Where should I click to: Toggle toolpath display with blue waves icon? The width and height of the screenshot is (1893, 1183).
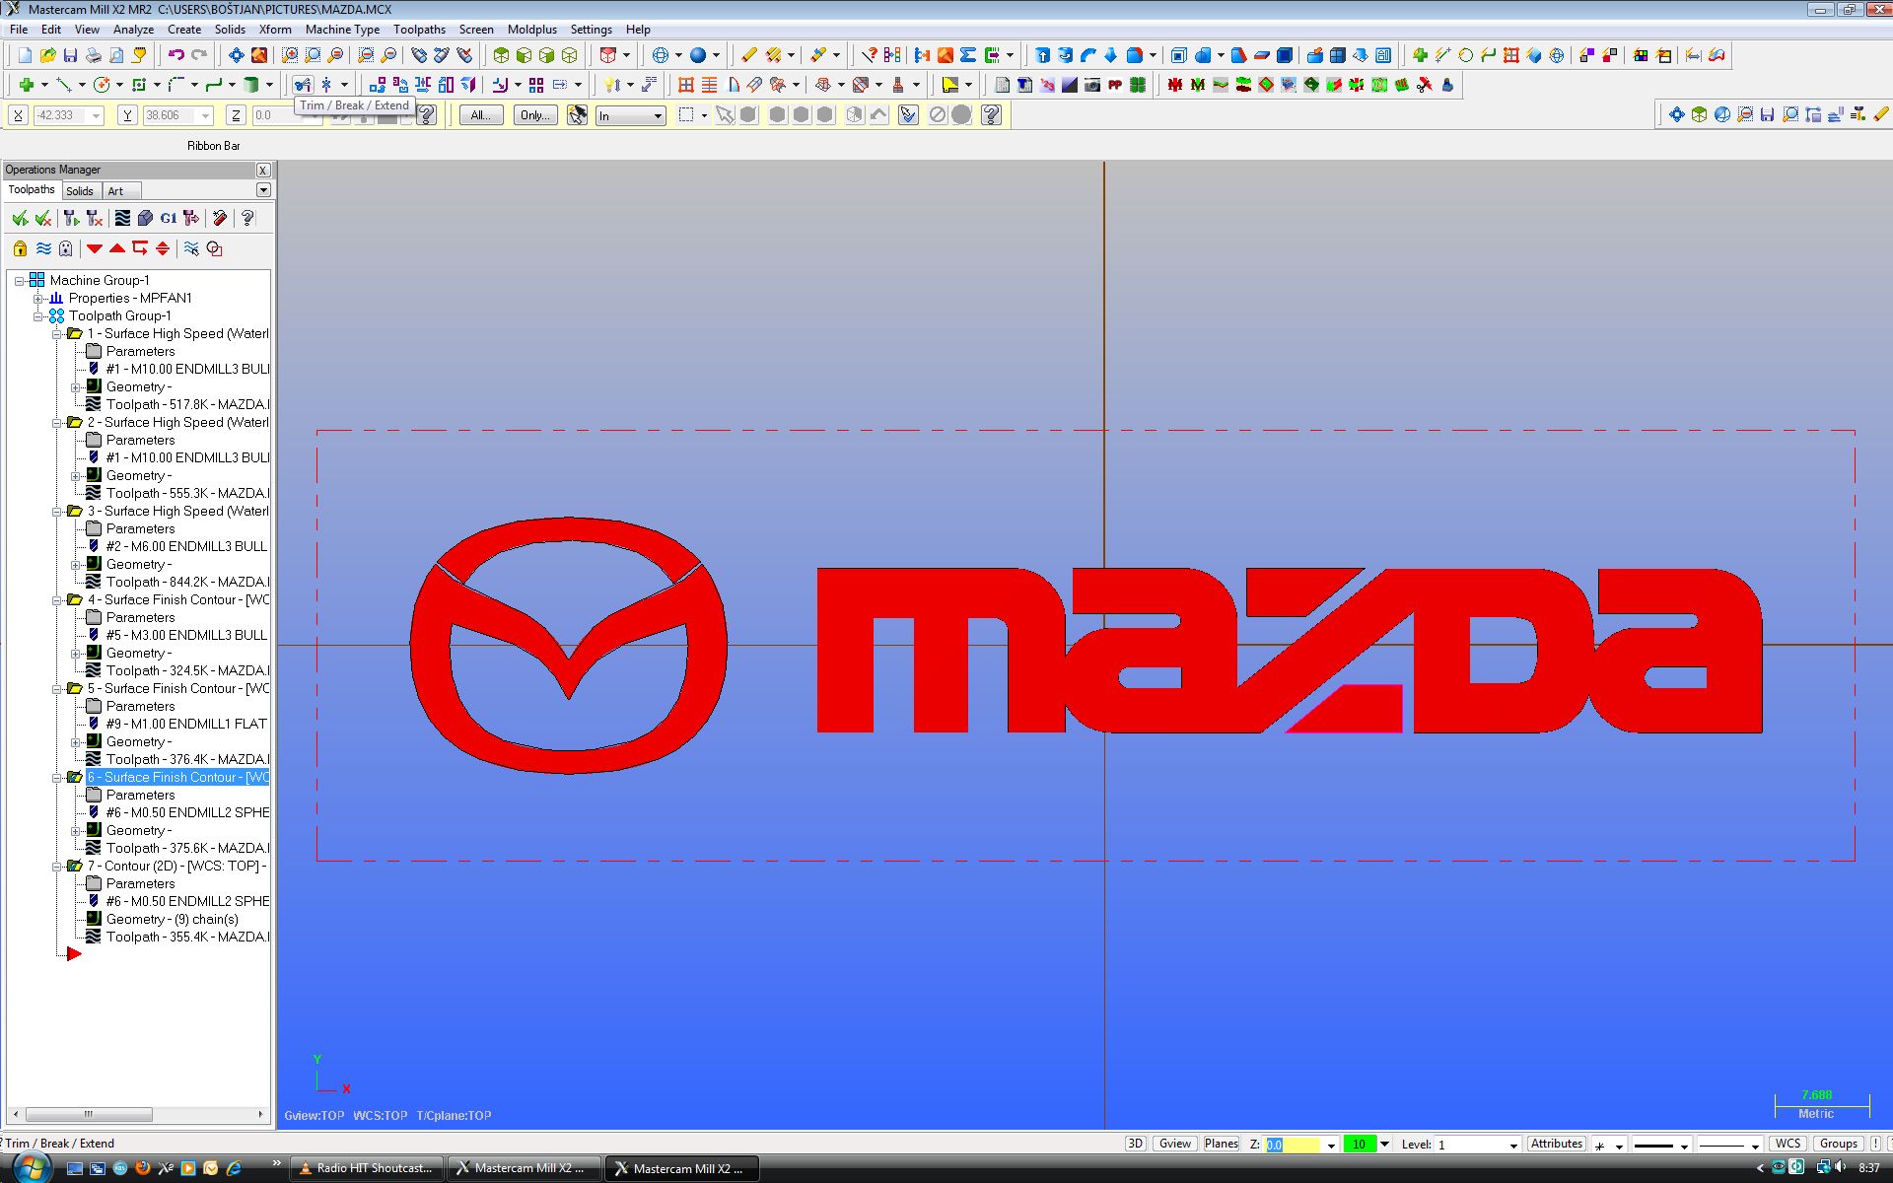tap(43, 248)
